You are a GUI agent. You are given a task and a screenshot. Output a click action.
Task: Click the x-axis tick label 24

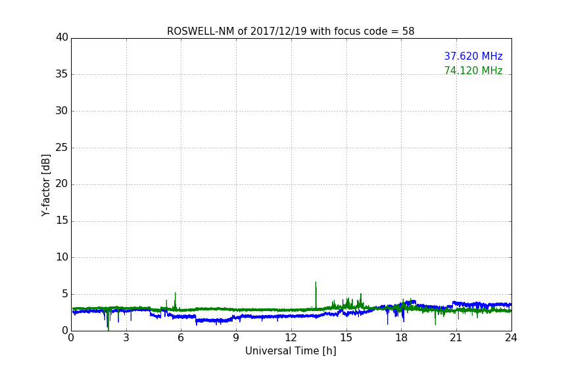coord(511,338)
